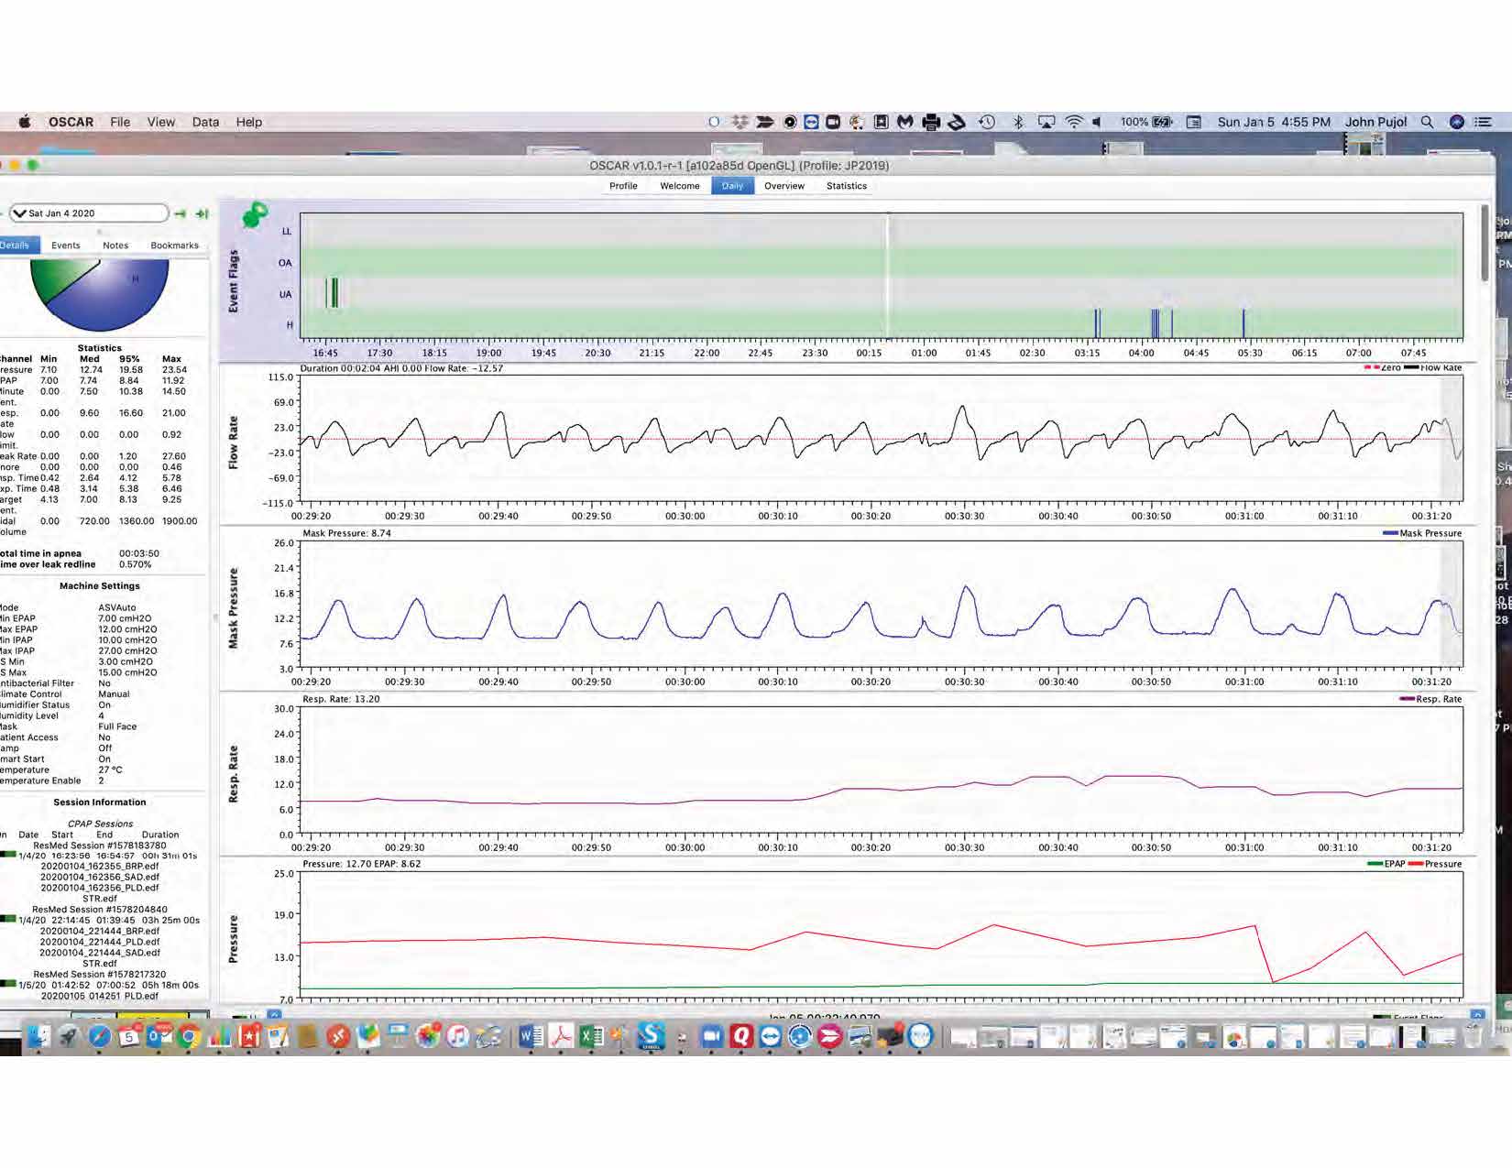Open the View menu
This screenshot has width=1512, height=1168.
click(160, 122)
